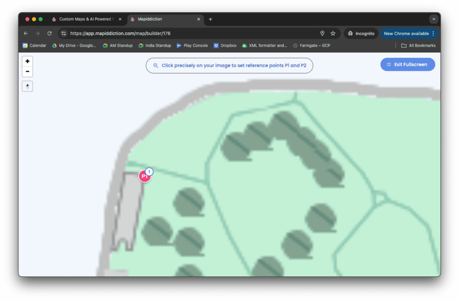The image size is (459, 301).
Task: Open a new browser tab
Action: [211, 19]
